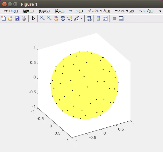Image resolution: width=163 pixels, height=152 pixels.
Task: Minimize the Figure 1 window
Action: tap(10, 4)
